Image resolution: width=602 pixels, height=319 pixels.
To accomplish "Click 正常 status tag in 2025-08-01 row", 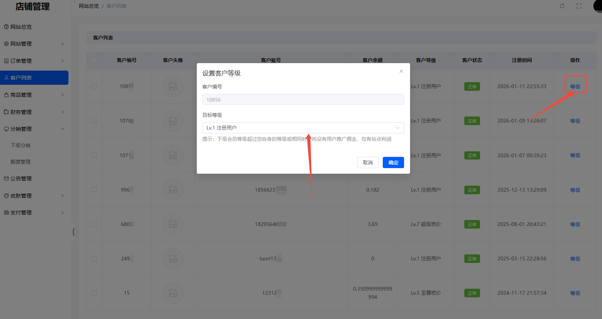I will point(472,224).
